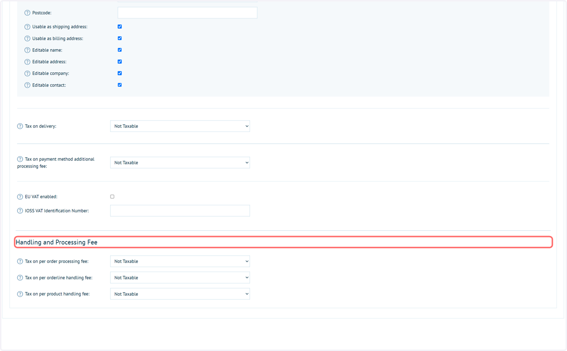The height and width of the screenshot is (351, 567).
Task: Click the 'Tax on delivery:' label
Action: (41, 126)
